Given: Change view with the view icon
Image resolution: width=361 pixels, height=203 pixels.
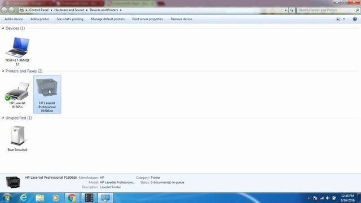Looking at the screenshot, I should [x=338, y=19].
